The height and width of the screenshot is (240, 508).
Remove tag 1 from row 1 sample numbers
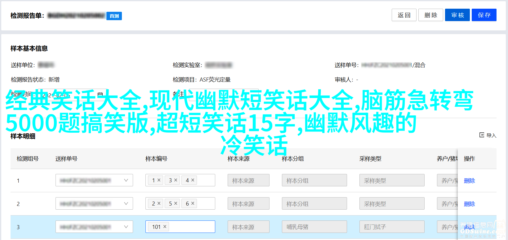coord(159,180)
